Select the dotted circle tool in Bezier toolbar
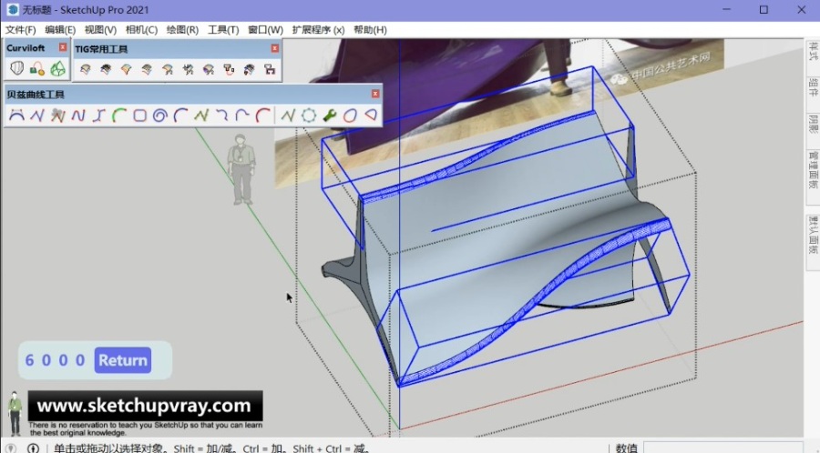The width and height of the screenshot is (820, 453). click(309, 116)
